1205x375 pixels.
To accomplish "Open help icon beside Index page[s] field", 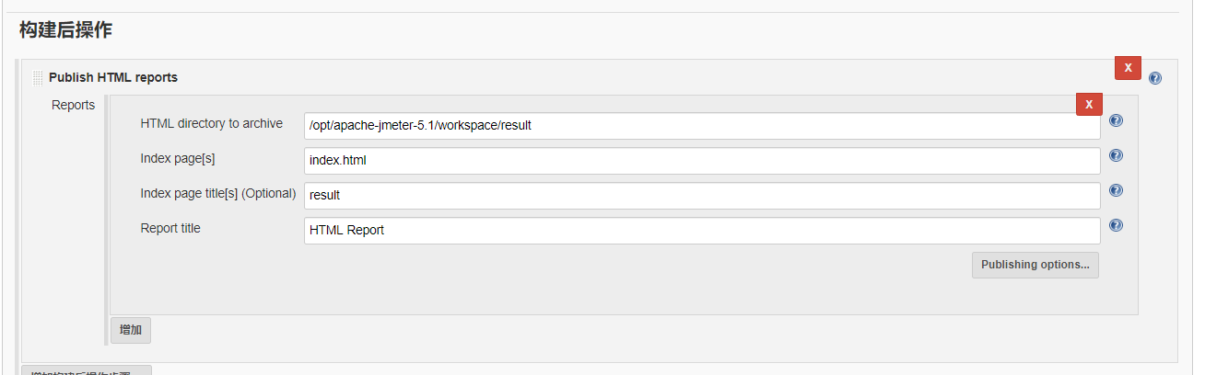I will click(x=1116, y=155).
